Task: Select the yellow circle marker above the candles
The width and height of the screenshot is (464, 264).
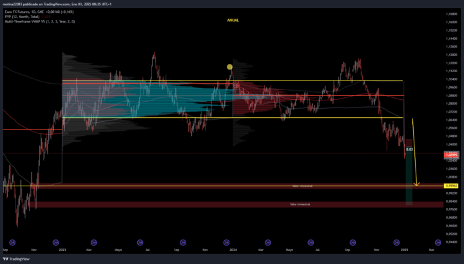Action: point(229,67)
